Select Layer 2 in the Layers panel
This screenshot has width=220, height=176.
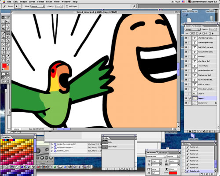click(x=201, y=98)
